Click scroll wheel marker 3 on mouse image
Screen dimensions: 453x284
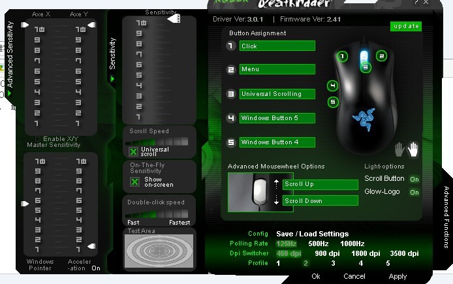[x=366, y=67]
